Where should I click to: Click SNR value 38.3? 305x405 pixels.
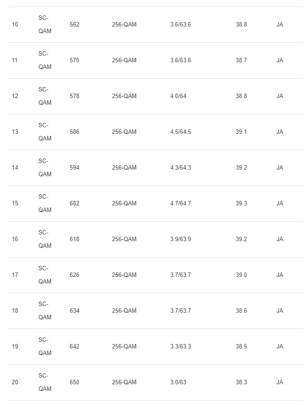241,382
